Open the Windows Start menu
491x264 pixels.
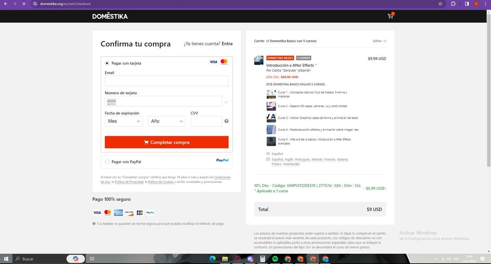pyautogui.click(x=6, y=259)
